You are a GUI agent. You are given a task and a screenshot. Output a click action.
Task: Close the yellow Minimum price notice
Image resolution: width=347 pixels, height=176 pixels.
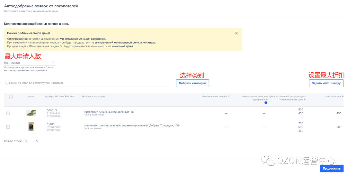click(x=236, y=33)
